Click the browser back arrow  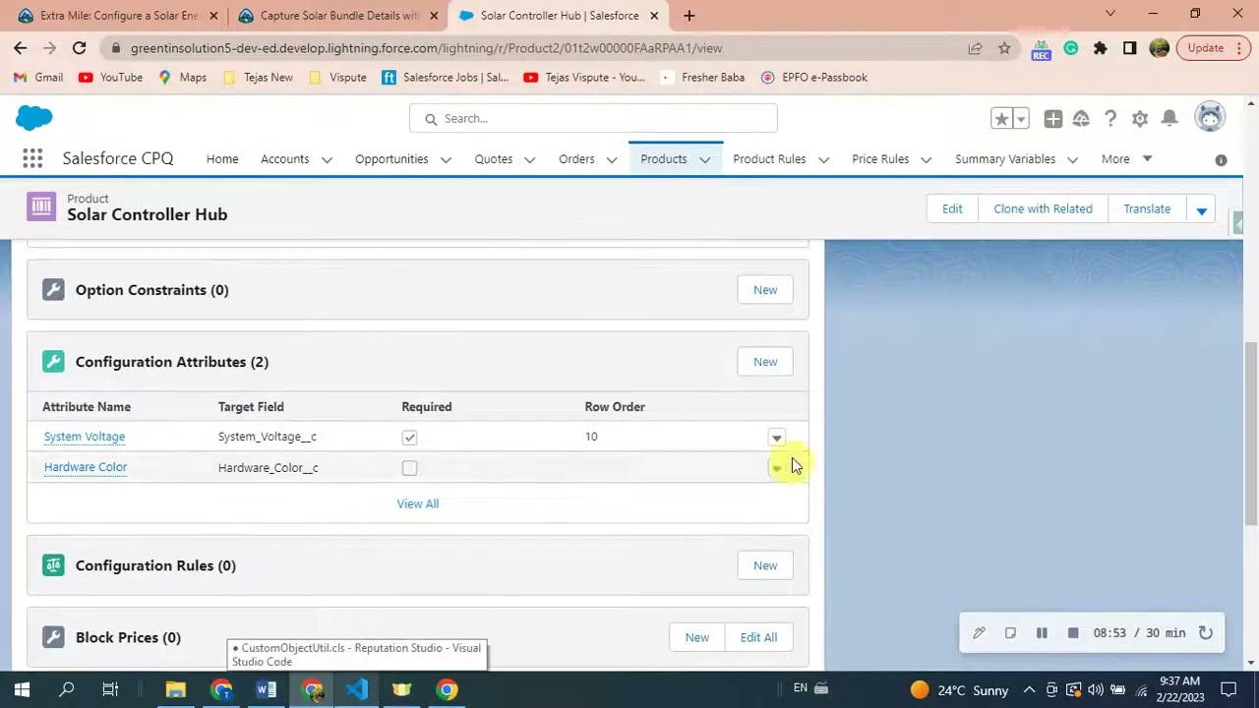point(20,47)
